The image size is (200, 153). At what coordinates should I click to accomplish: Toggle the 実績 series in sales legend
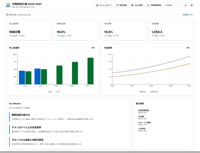50,91
